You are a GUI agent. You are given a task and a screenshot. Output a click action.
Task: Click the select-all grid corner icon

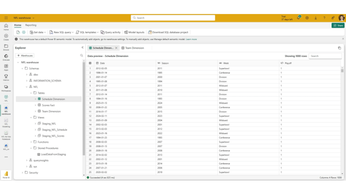pyautogui.click(x=90, y=63)
